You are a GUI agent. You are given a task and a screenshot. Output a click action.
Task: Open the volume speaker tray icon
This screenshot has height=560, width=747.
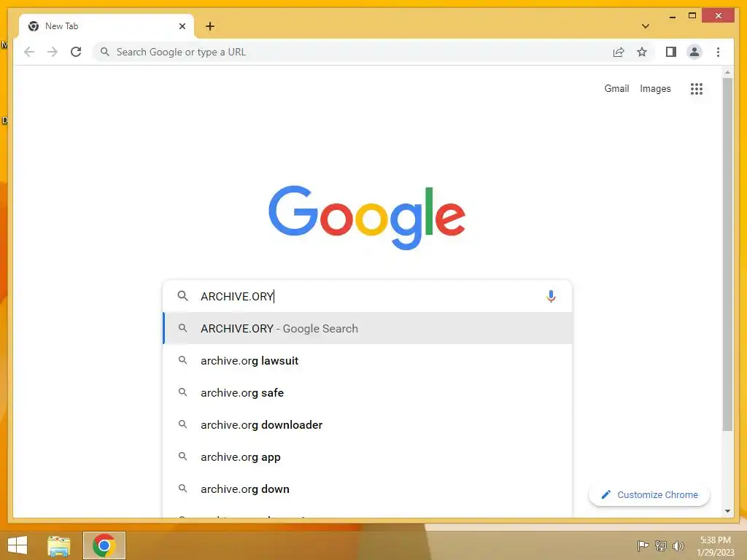(x=678, y=545)
